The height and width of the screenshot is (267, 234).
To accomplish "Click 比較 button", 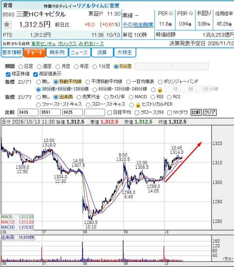I will [196, 112].
